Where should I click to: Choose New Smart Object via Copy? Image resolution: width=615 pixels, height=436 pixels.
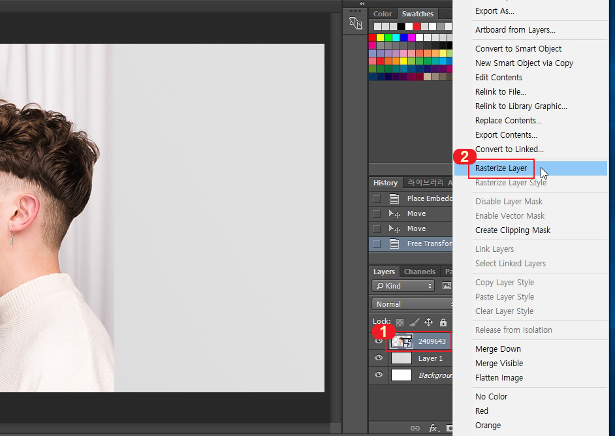click(524, 63)
